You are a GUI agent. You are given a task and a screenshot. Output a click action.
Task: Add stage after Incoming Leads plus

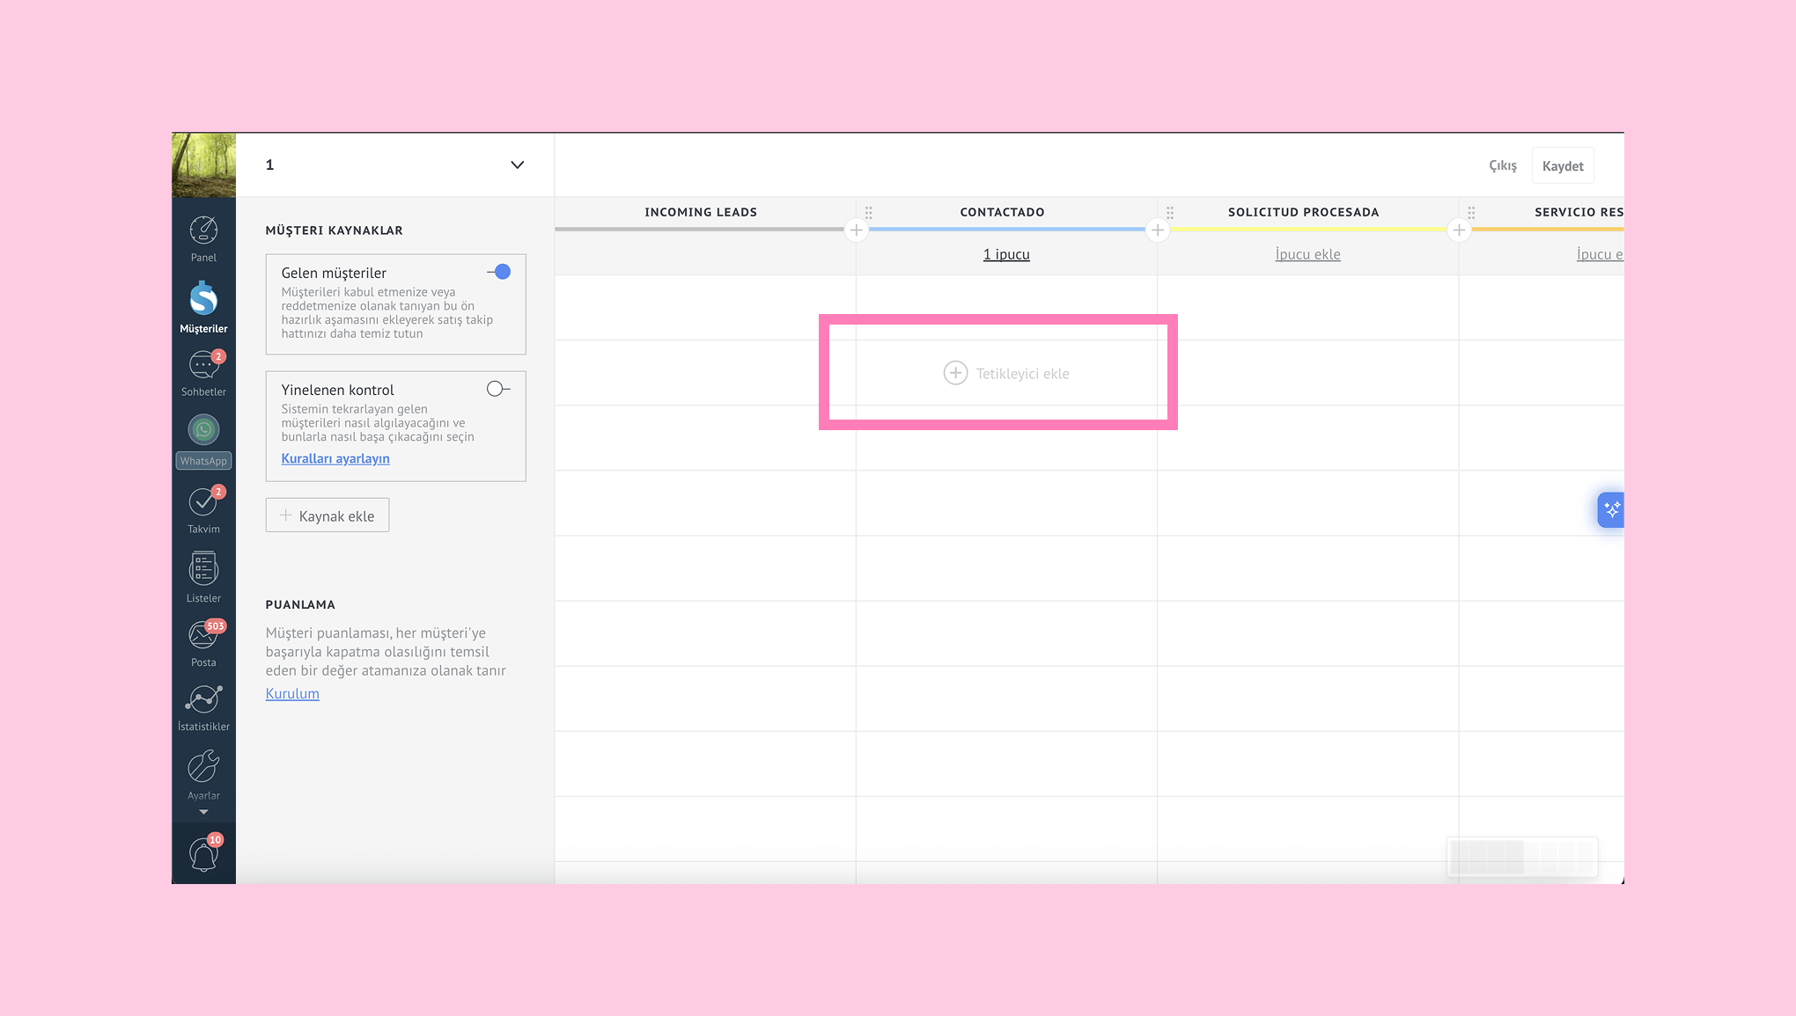tap(856, 230)
